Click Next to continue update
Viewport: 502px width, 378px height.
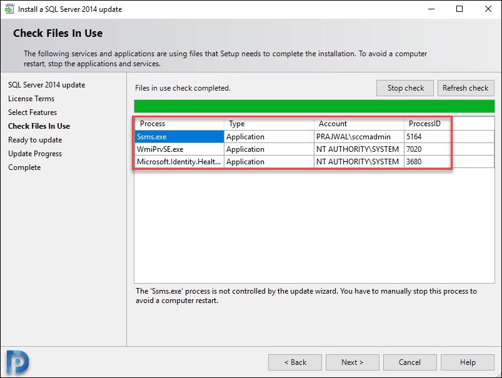[x=352, y=362]
